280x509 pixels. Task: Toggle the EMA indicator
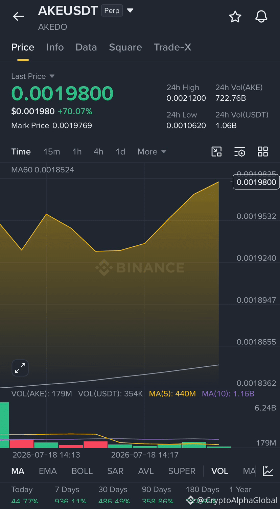click(48, 471)
